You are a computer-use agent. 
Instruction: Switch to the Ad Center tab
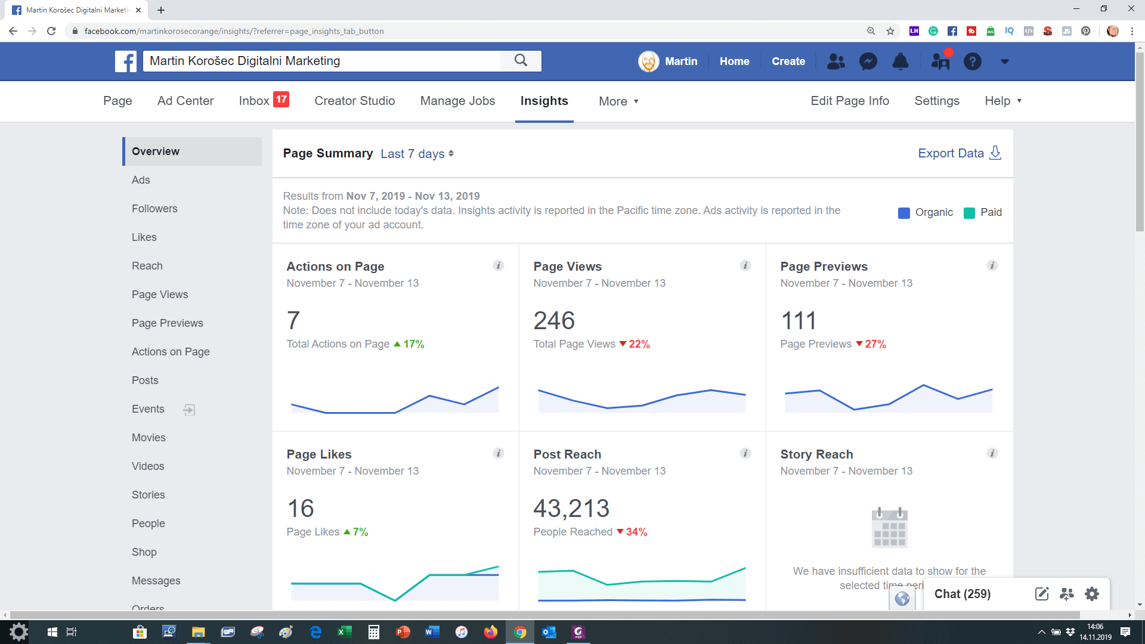185,101
